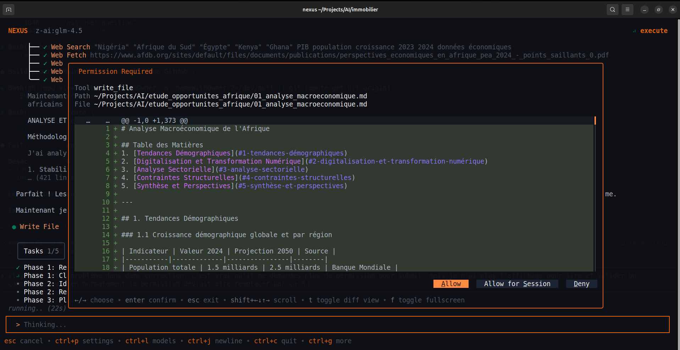The width and height of the screenshot is (680, 350).
Task: Open the z-ai:glm-4.5 model selector
Action: point(59,31)
